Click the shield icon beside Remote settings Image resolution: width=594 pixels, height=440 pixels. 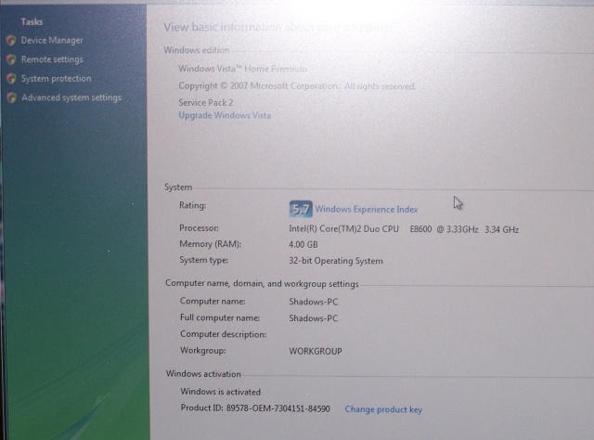pos(11,59)
